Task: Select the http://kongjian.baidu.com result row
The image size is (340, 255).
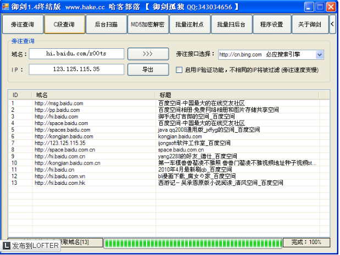Action: pos(58,136)
